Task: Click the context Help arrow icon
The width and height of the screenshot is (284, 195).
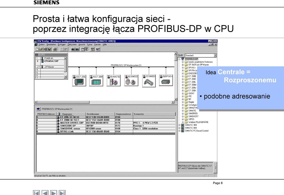Action: pos(98,49)
